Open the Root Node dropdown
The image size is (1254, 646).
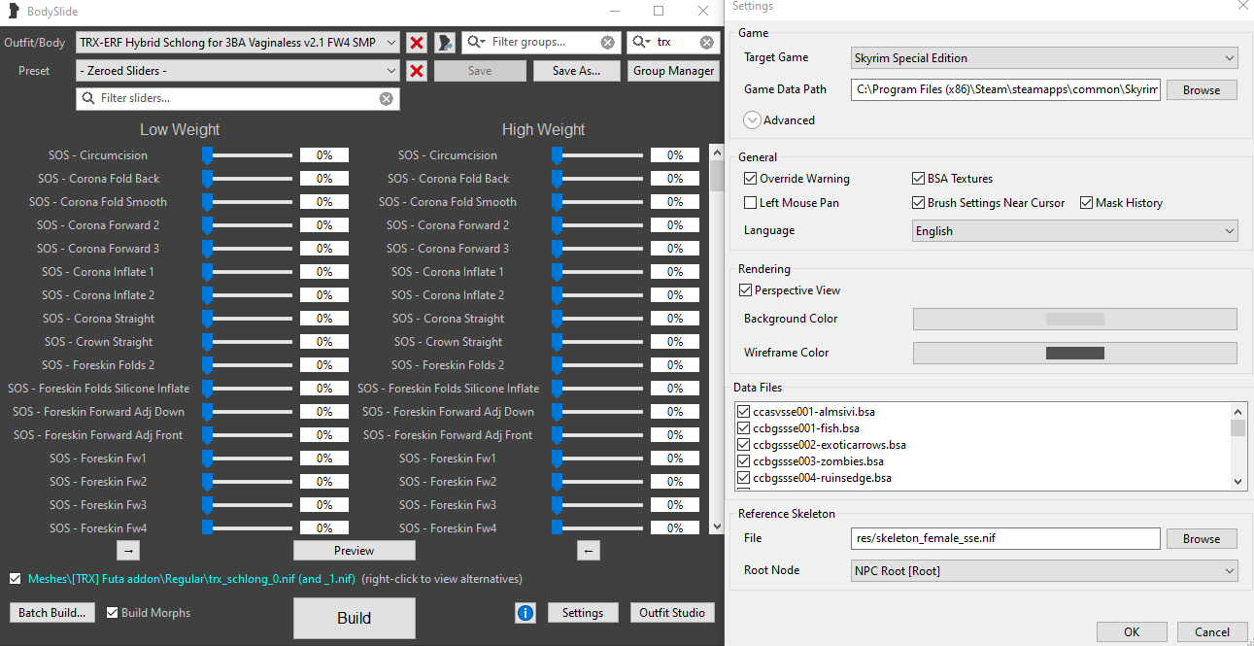pyautogui.click(x=1044, y=570)
